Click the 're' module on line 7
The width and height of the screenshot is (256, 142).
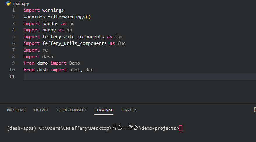tap(45, 50)
